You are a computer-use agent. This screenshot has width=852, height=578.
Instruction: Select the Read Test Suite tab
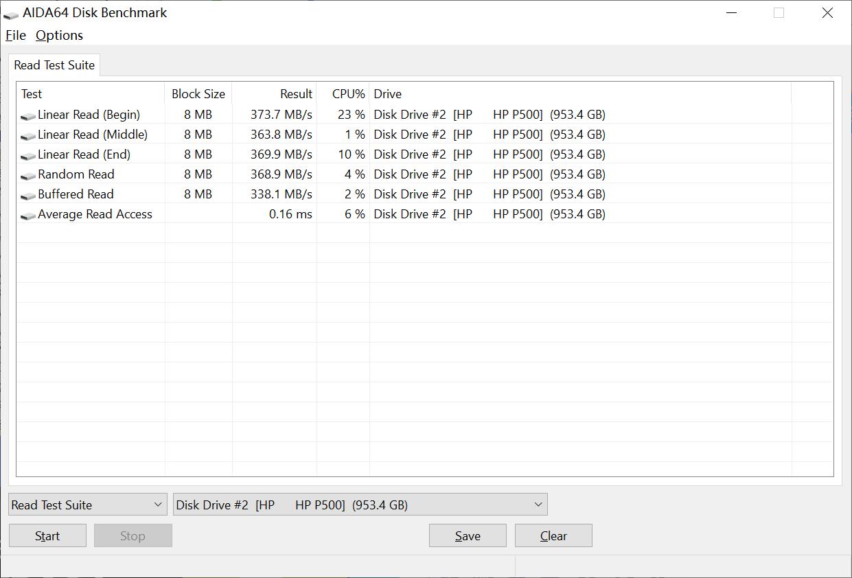(54, 65)
